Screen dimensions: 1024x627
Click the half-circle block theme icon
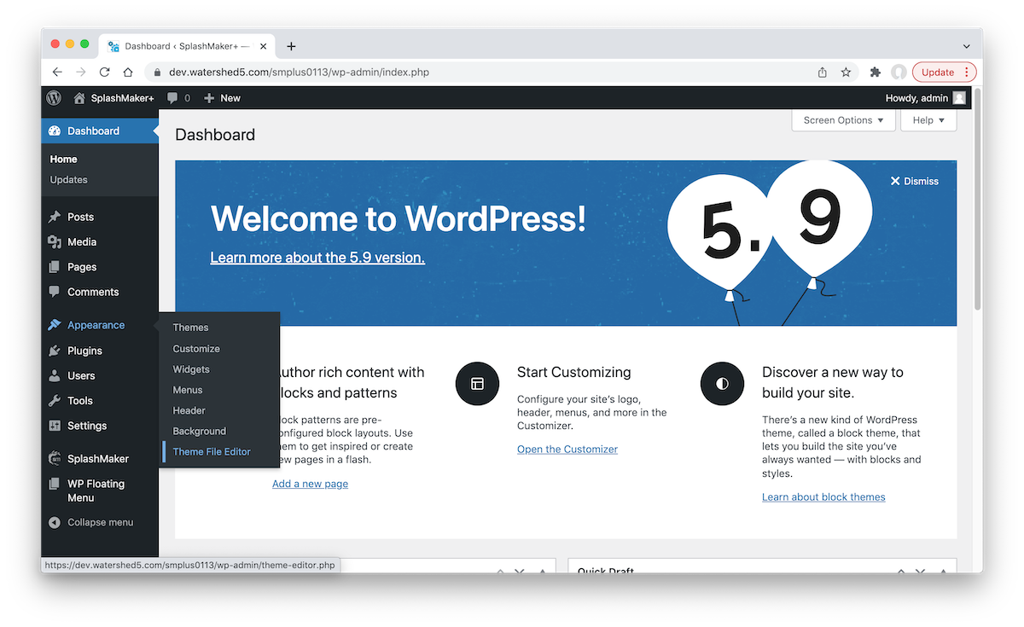tap(722, 384)
